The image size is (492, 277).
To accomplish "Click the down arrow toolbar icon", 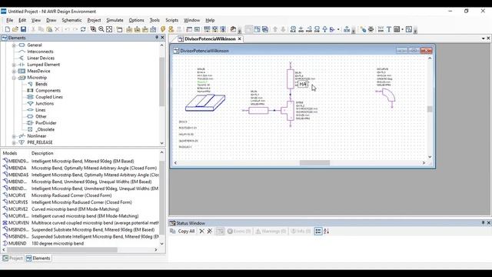I will pos(283,29).
